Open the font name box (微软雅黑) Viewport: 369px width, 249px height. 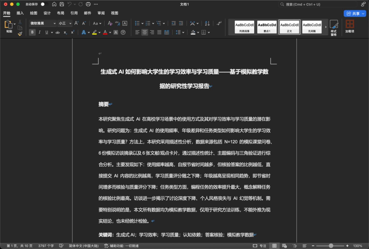(43, 23)
